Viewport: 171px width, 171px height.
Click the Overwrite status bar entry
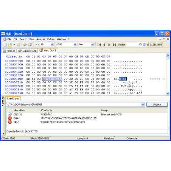tap(132, 138)
